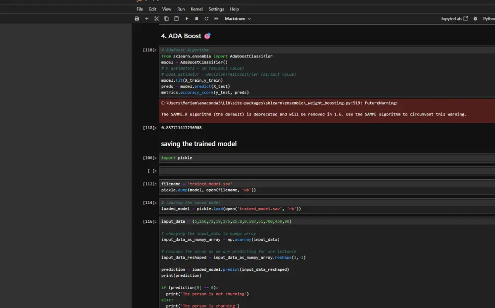Open the cell type Markdown dropdown
The image size is (495, 308).
238,19
